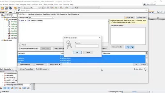The width and height of the screenshot is (165, 93).
Task: Toggle Show Non-Public Members Navigator filter
Action: [12, 88]
